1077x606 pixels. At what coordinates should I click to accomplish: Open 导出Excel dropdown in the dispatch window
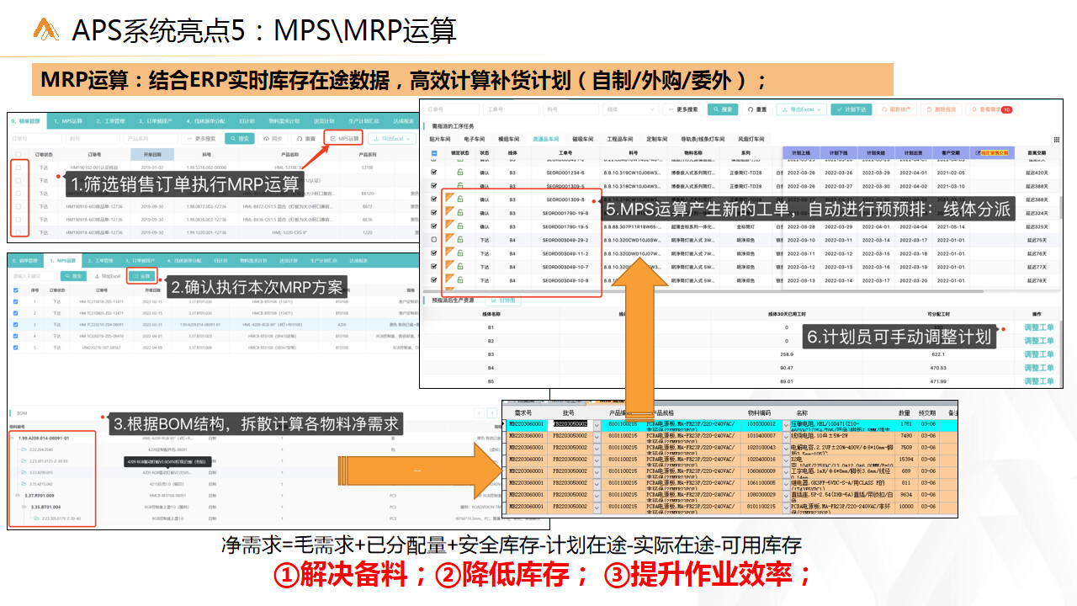801,109
